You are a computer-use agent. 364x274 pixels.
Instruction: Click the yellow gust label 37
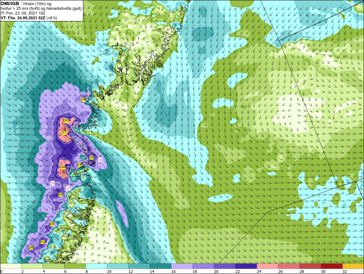pos(64,132)
